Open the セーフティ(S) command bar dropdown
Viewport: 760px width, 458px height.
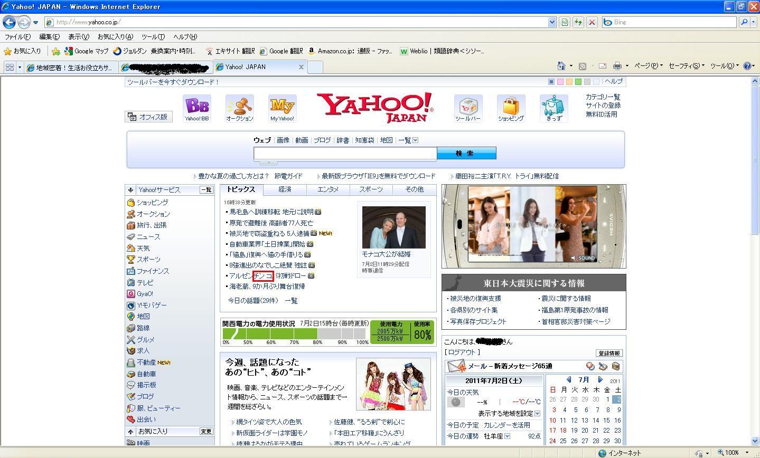[x=687, y=66]
